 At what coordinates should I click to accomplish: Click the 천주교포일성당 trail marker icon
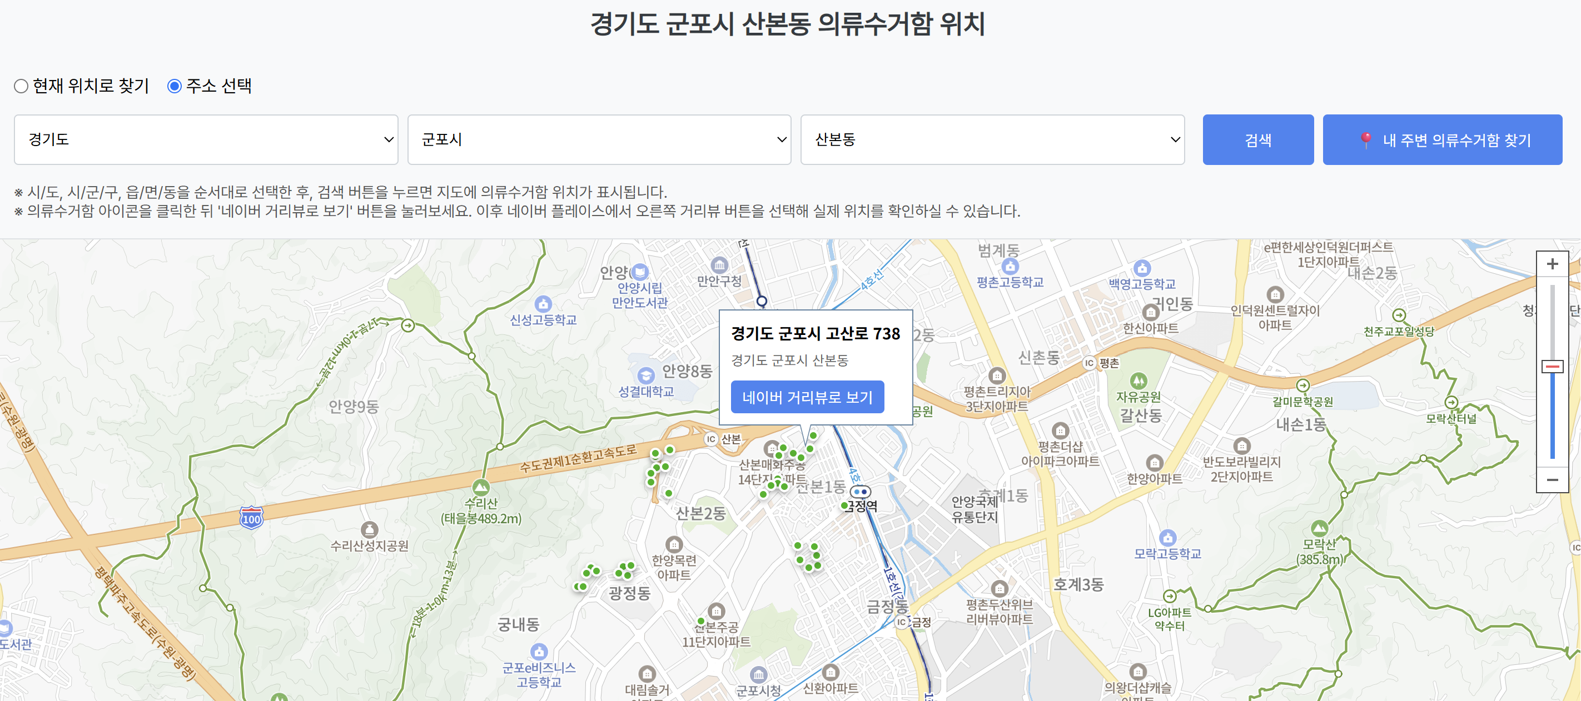point(1399,316)
